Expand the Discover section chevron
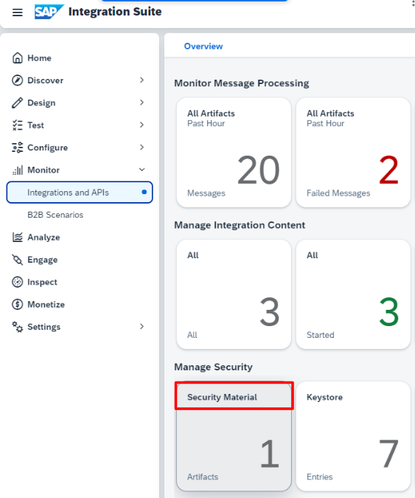This screenshot has width=415, height=498. (142, 80)
